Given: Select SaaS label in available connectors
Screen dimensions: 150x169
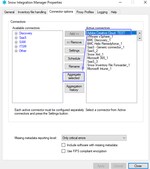Looking at the screenshot, I should pos(23,38).
